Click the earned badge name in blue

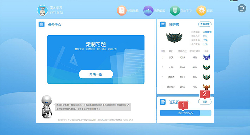207,32
